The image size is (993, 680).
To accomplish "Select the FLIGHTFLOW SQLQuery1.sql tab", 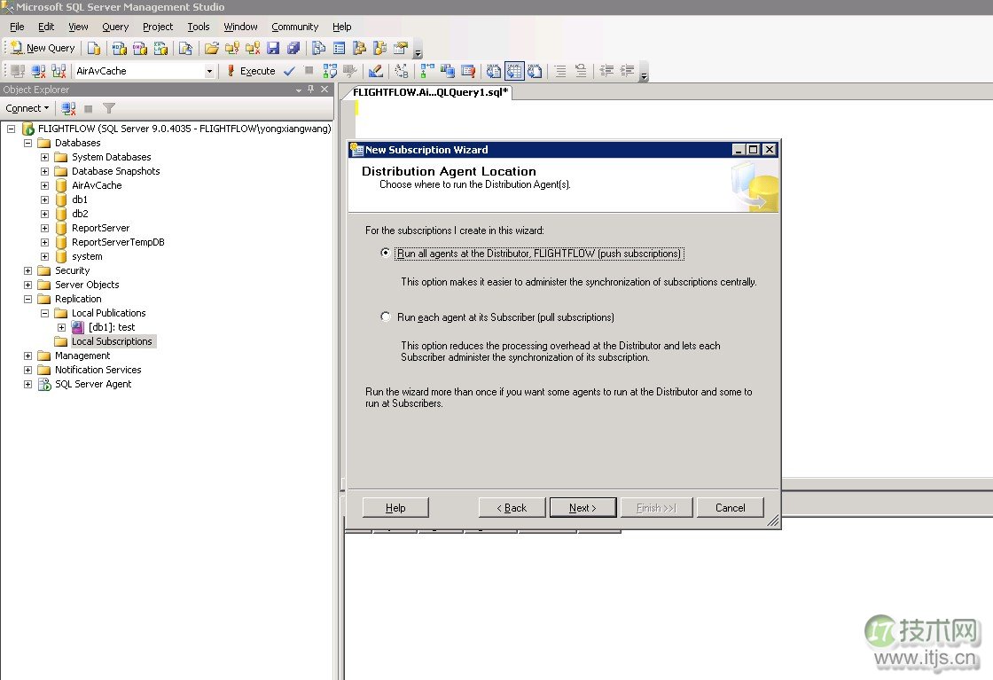I will (430, 92).
